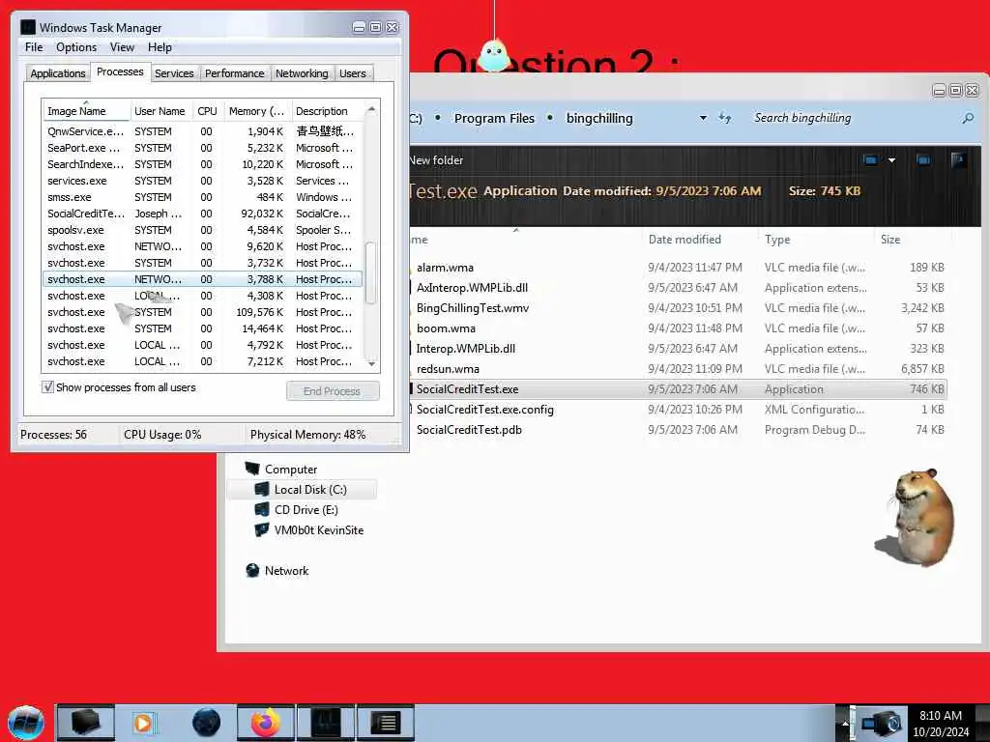Switch to the Users tab
The image size is (990, 742).
click(352, 73)
